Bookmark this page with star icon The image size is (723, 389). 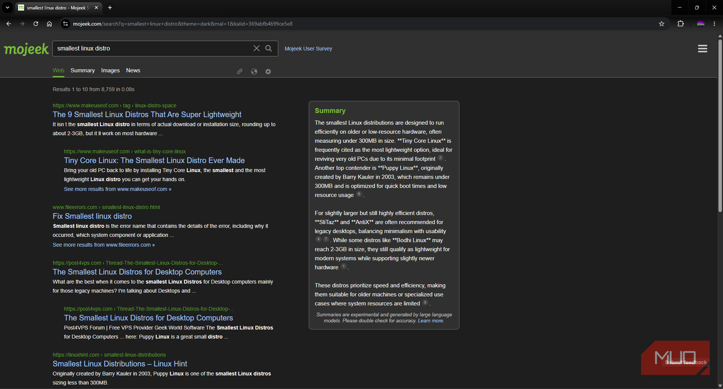[x=662, y=24]
